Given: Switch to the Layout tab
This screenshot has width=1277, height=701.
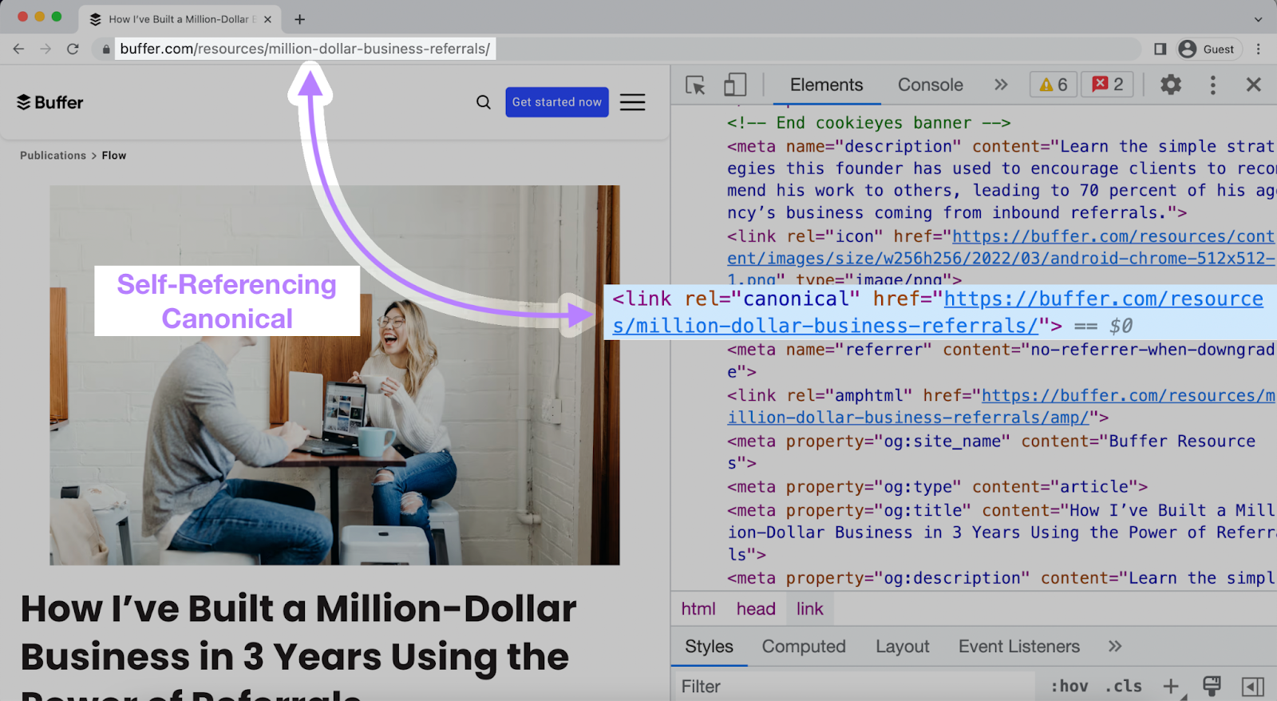Looking at the screenshot, I should [903, 647].
